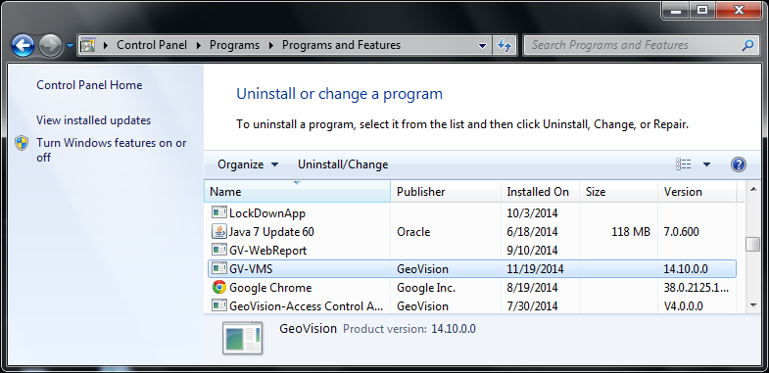
Task: Click Uninstall/Change in the toolbar
Action: tap(343, 164)
